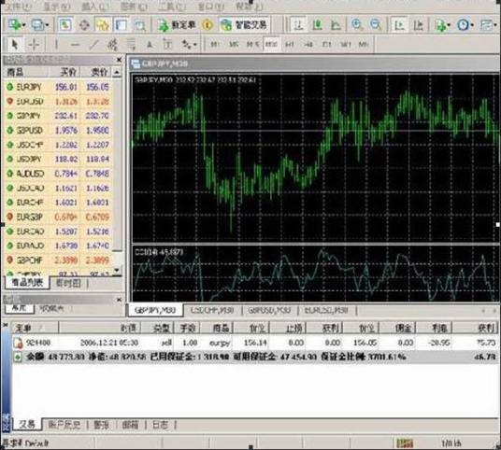The height and width of the screenshot is (450, 501).
Task: Open the 警报 terminal tab
Action: pyautogui.click(x=101, y=425)
